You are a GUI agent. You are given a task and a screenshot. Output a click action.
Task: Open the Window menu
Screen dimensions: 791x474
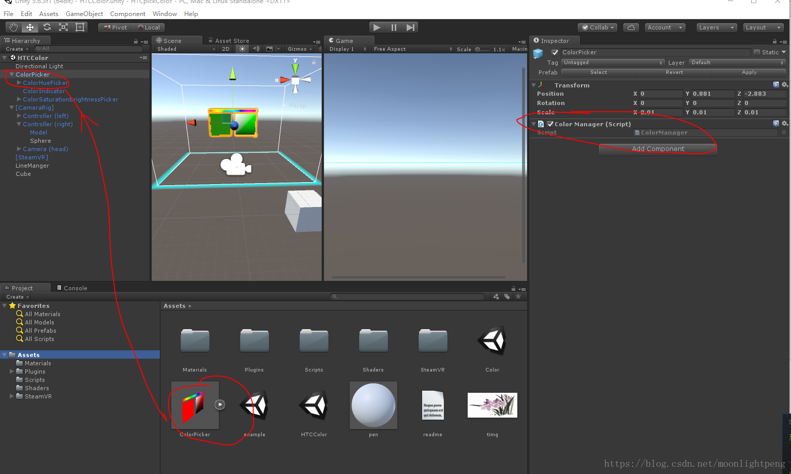(x=165, y=14)
